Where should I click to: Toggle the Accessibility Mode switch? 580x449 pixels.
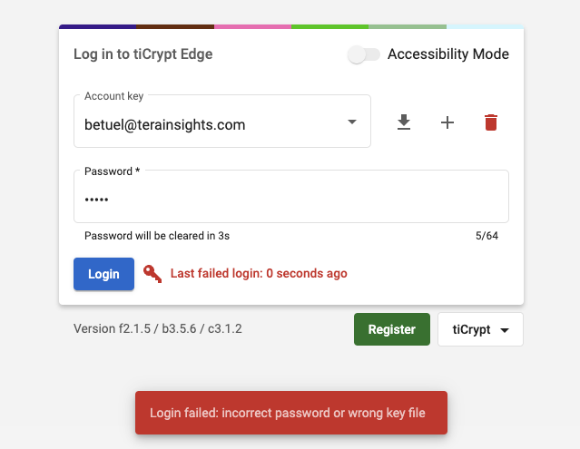(x=363, y=54)
